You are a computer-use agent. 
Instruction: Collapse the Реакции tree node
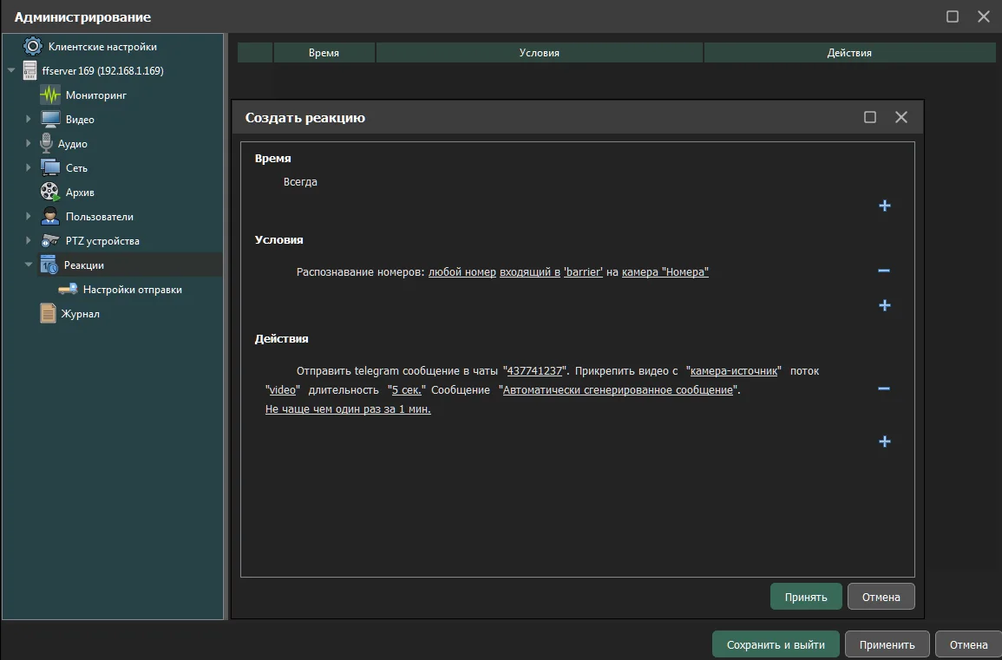point(29,265)
